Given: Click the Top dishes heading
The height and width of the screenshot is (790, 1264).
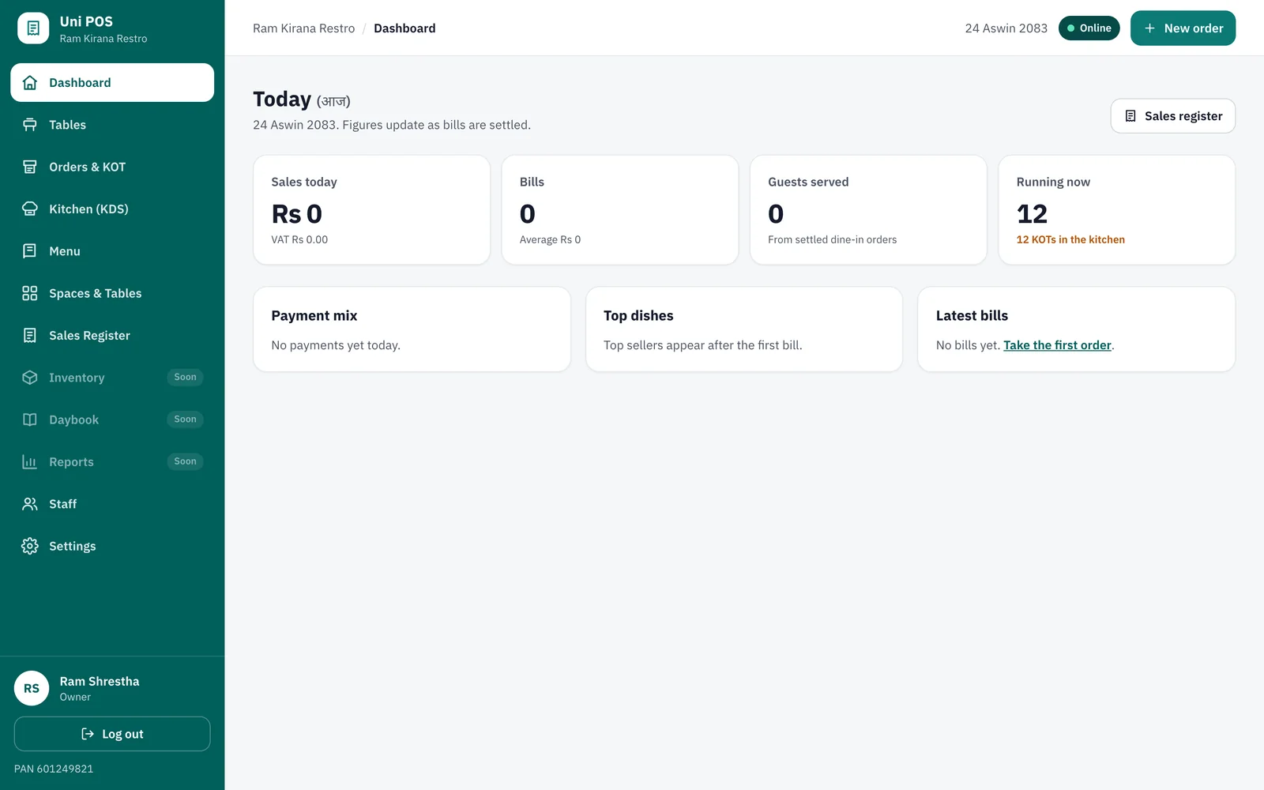Looking at the screenshot, I should point(638,315).
